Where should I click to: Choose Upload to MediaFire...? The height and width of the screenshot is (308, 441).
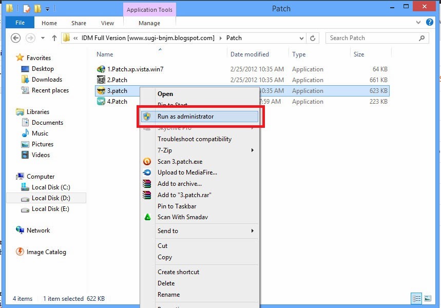pyautogui.click(x=199, y=172)
